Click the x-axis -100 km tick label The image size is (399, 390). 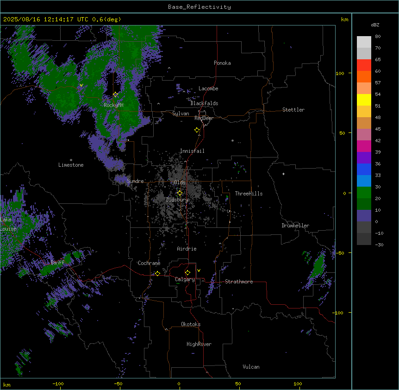point(58,384)
